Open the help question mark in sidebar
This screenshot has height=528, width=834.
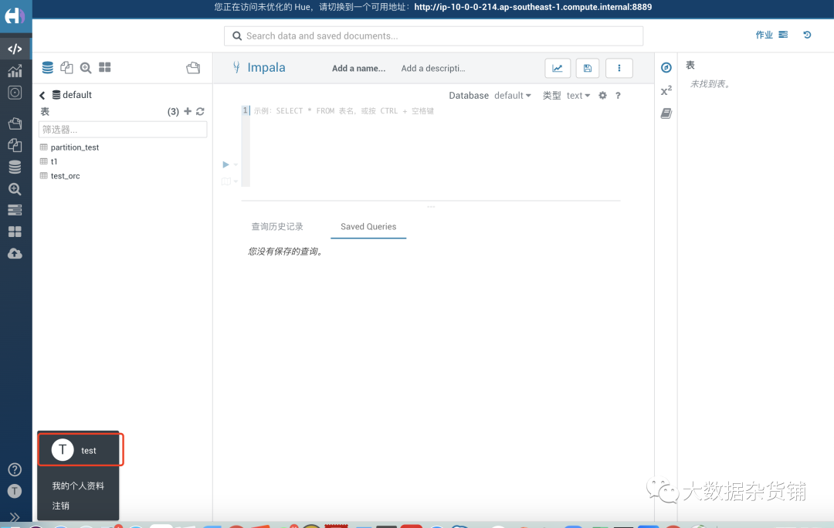coord(15,469)
